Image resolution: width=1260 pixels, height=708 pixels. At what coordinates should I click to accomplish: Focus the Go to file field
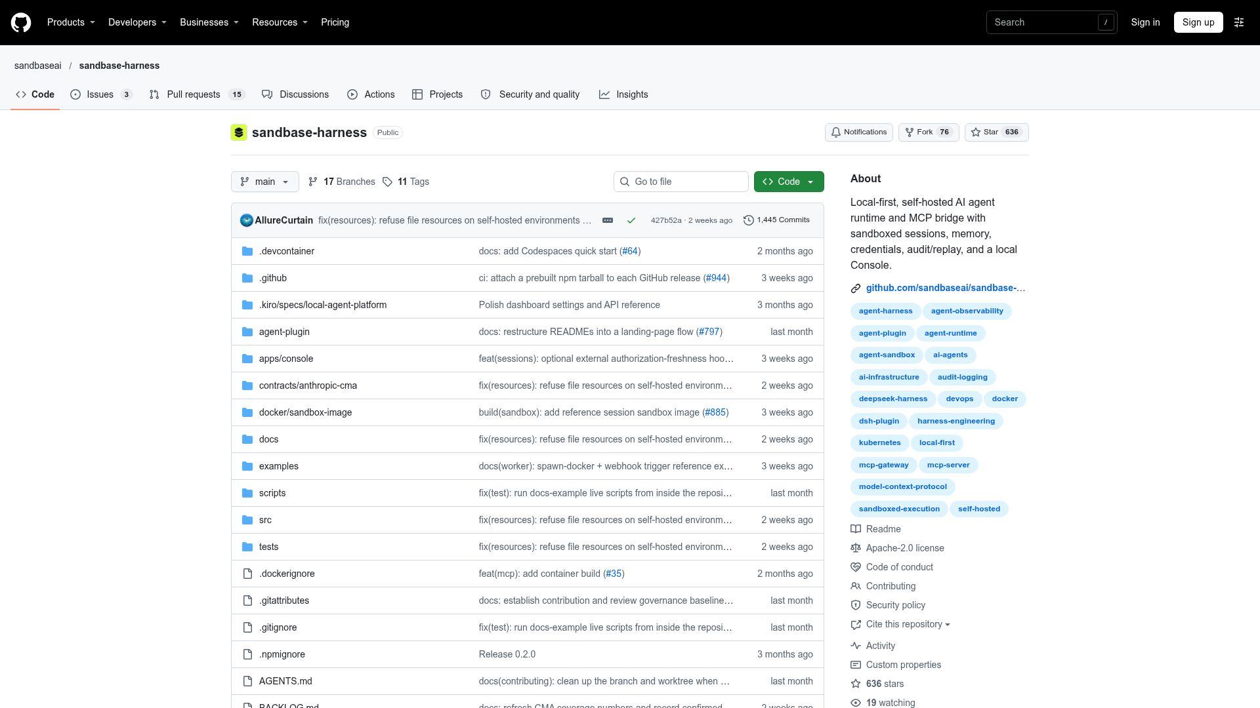[681, 182]
